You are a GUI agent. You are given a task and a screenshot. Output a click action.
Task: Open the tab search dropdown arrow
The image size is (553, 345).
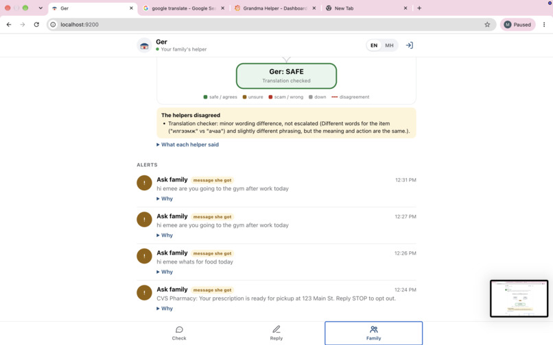click(x=40, y=8)
